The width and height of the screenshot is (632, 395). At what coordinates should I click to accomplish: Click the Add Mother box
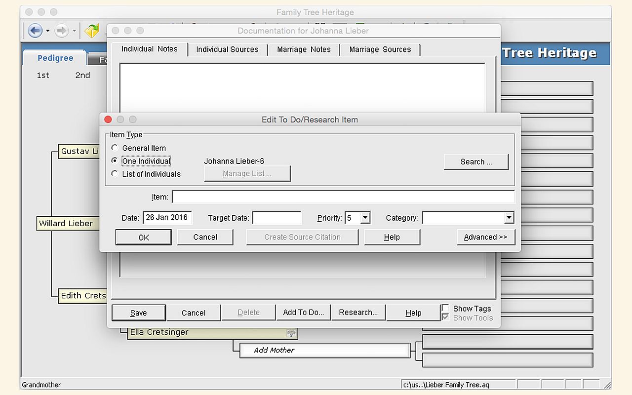(324, 350)
